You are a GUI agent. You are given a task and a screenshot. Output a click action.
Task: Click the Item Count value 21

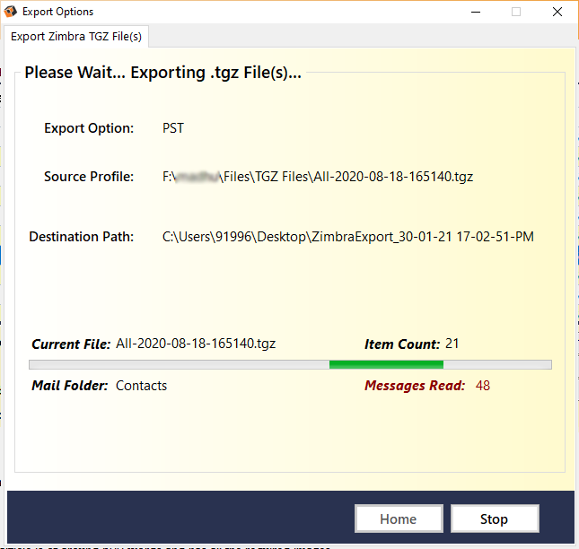[452, 344]
